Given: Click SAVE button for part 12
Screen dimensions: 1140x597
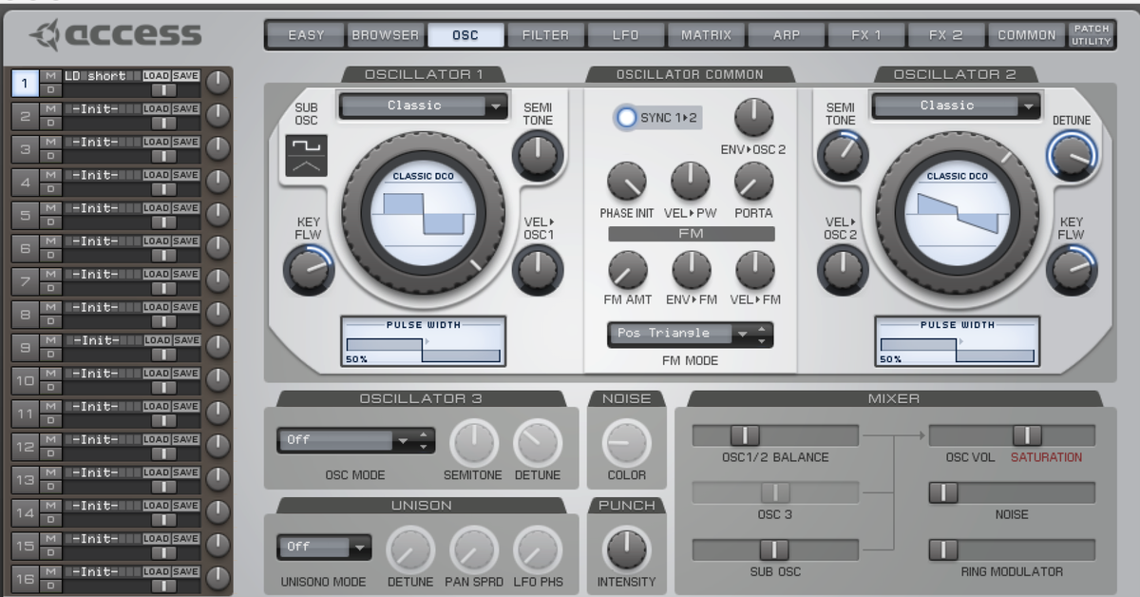Looking at the screenshot, I should (x=186, y=439).
